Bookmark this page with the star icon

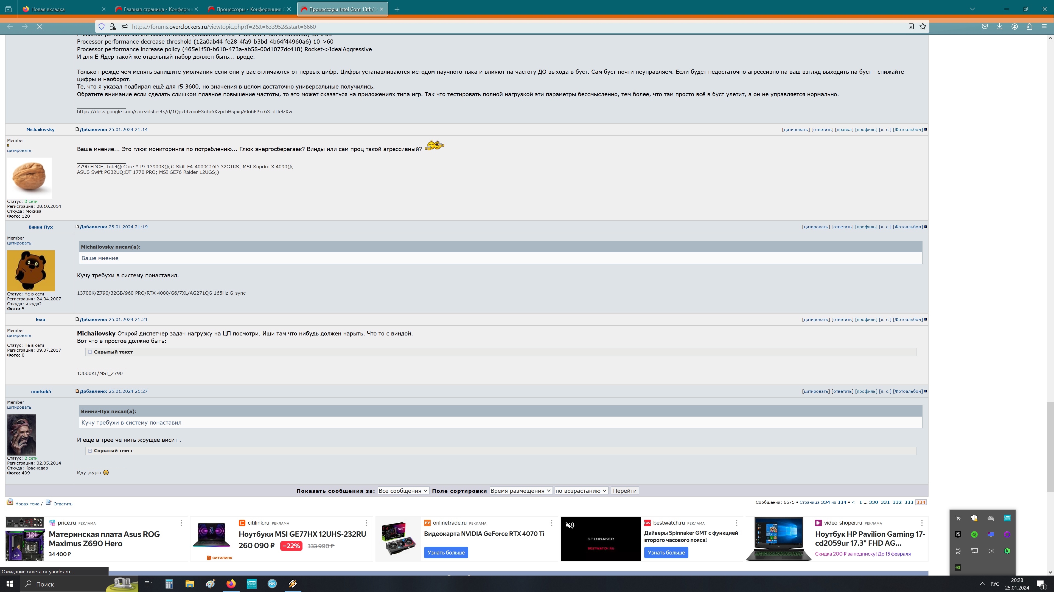(x=923, y=27)
